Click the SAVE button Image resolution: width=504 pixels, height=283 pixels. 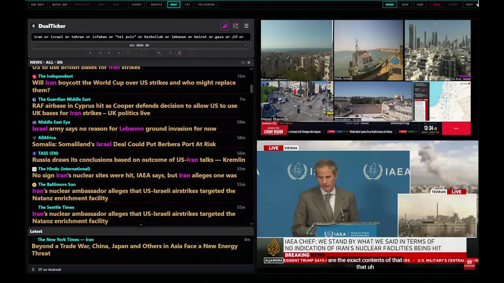point(405,5)
